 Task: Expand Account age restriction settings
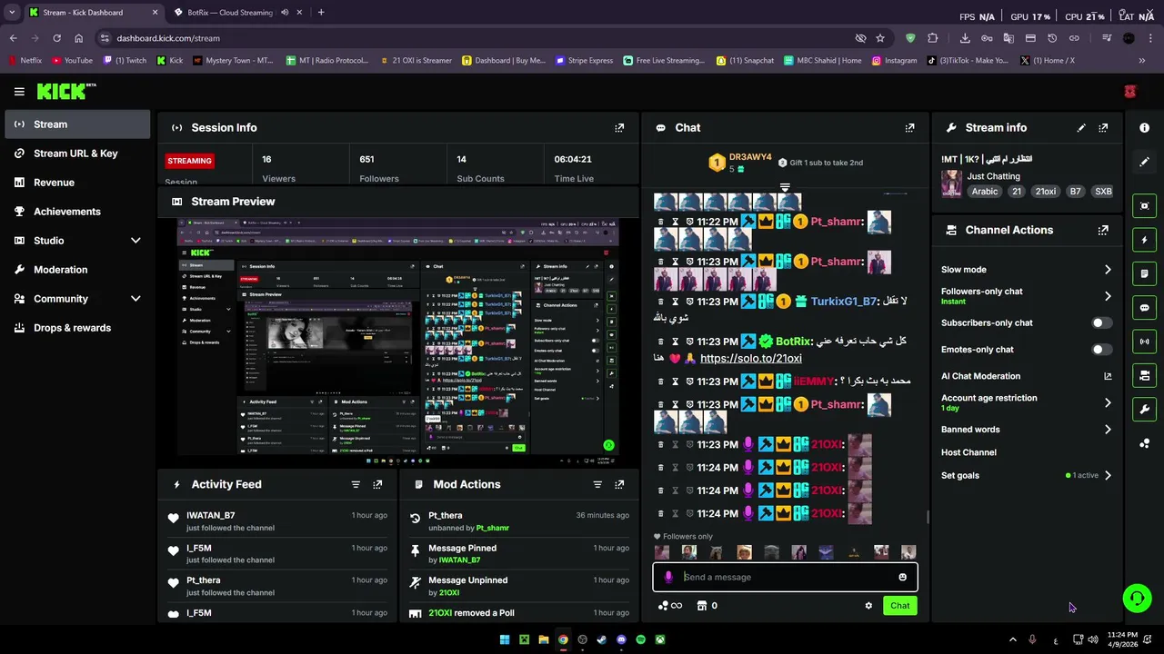click(1108, 402)
